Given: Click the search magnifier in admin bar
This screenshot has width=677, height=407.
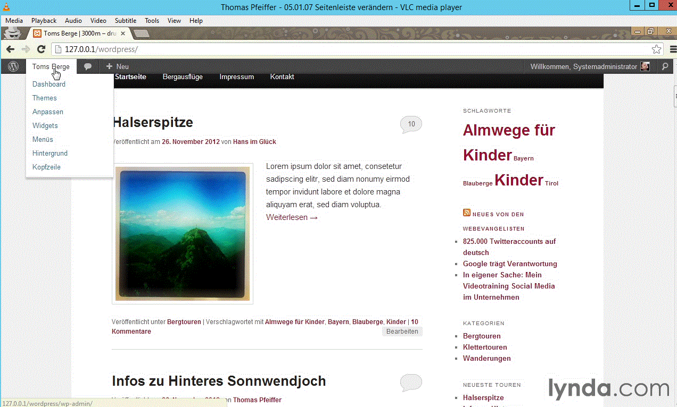Looking at the screenshot, I should point(665,66).
